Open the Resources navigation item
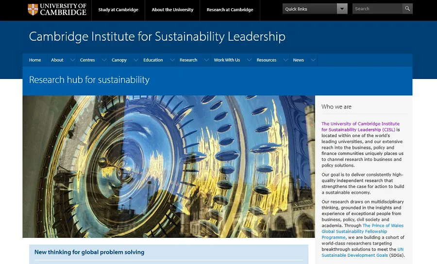The height and width of the screenshot is (264, 437). tap(267, 60)
